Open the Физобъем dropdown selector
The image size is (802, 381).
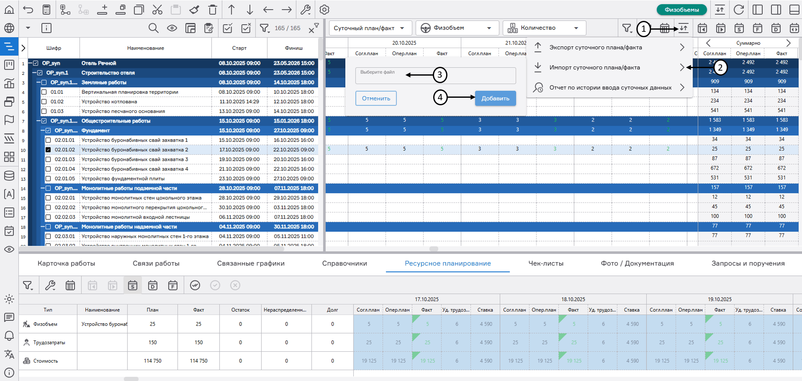pos(457,28)
